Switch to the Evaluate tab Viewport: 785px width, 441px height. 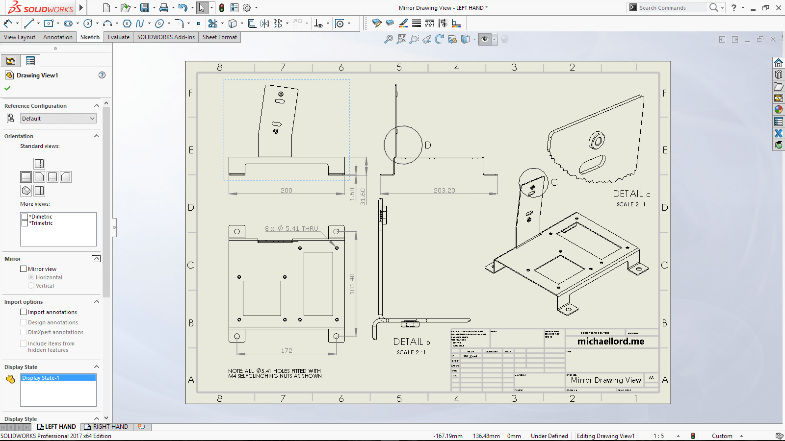(x=119, y=37)
